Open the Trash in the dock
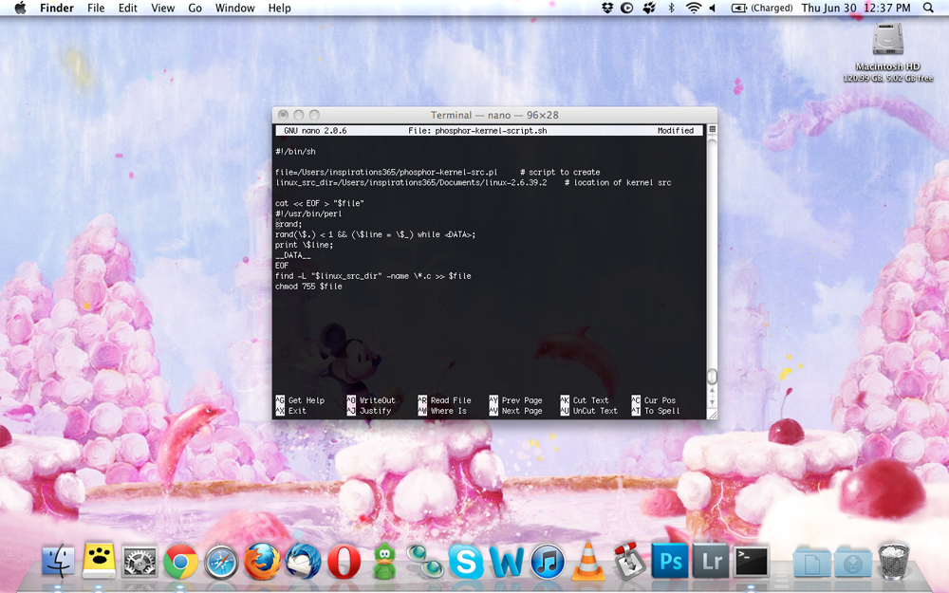The height and width of the screenshot is (593, 949). (x=893, y=562)
